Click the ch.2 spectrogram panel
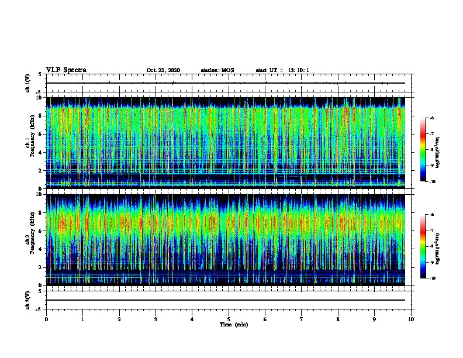 (x=226, y=240)
